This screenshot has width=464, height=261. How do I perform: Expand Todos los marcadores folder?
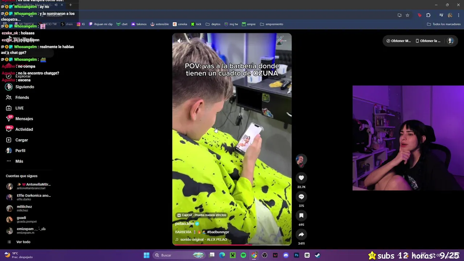444,24
